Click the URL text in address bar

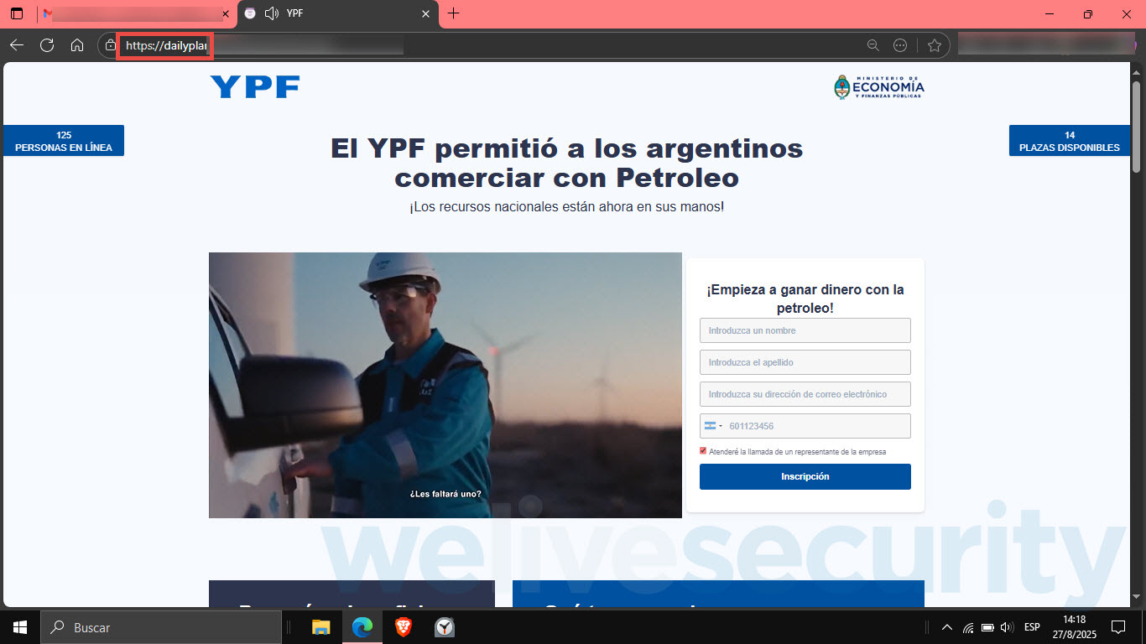coord(166,46)
